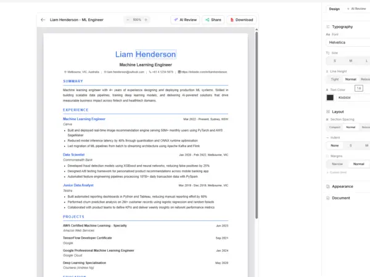The image size is (370, 277).
Task: Select the Junior Data Analyst job title
Action: (78, 185)
